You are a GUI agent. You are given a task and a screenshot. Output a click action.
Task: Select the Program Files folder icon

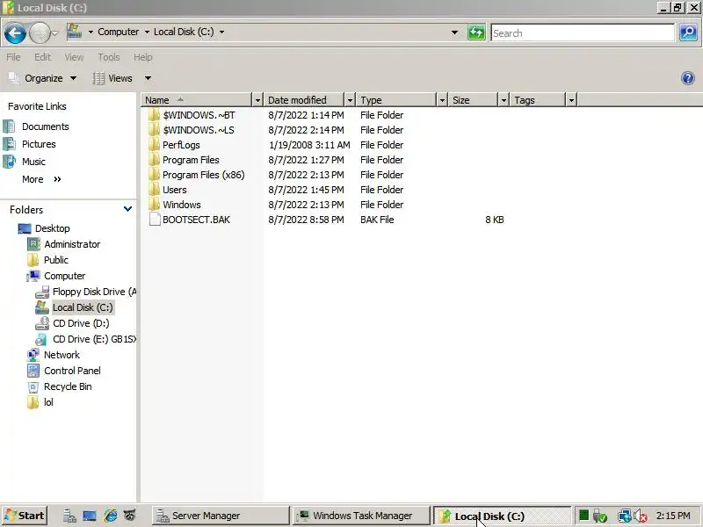(155, 160)
